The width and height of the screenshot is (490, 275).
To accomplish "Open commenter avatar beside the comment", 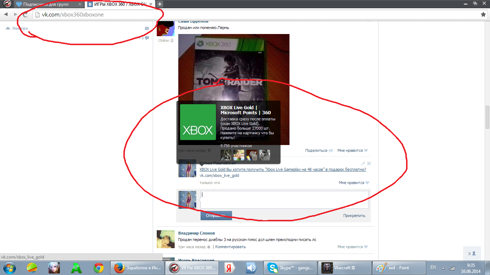I will coord(187,168).
